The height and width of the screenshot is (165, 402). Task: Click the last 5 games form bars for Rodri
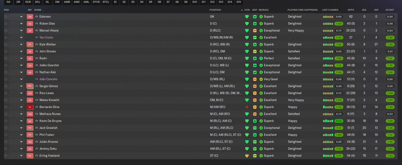328,58
